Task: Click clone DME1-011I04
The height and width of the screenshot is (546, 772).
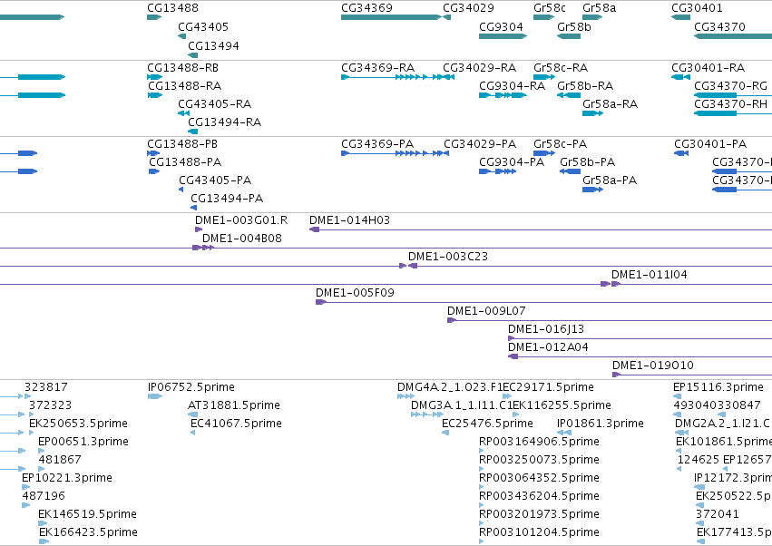Action: (x=649, y=275)
